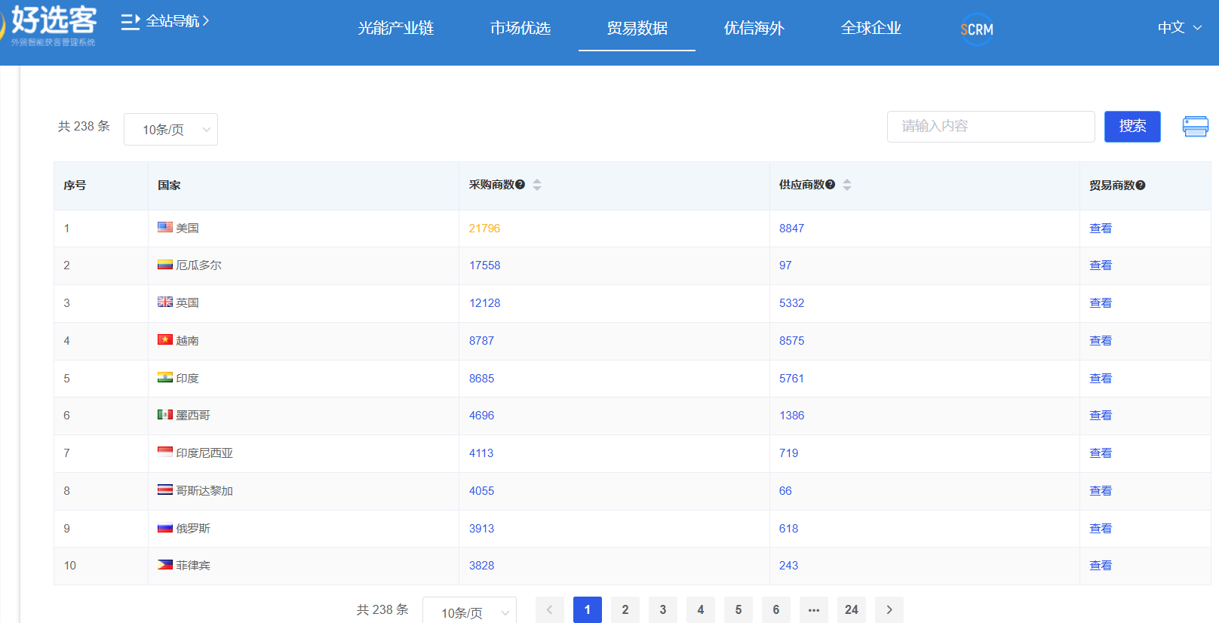Open 印度 supplier count 5761

click(x=791, y=379)
